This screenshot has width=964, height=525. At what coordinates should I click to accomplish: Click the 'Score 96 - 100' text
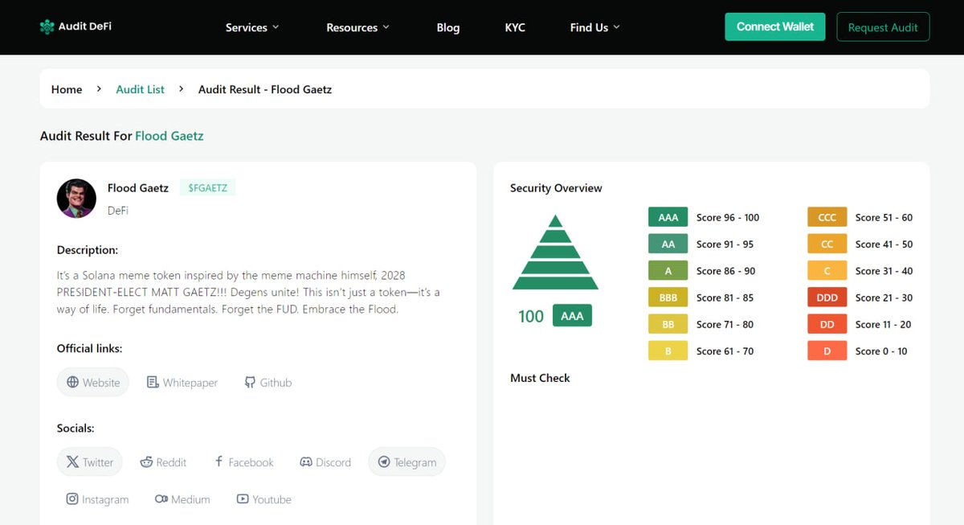click(x=728, y=217)
